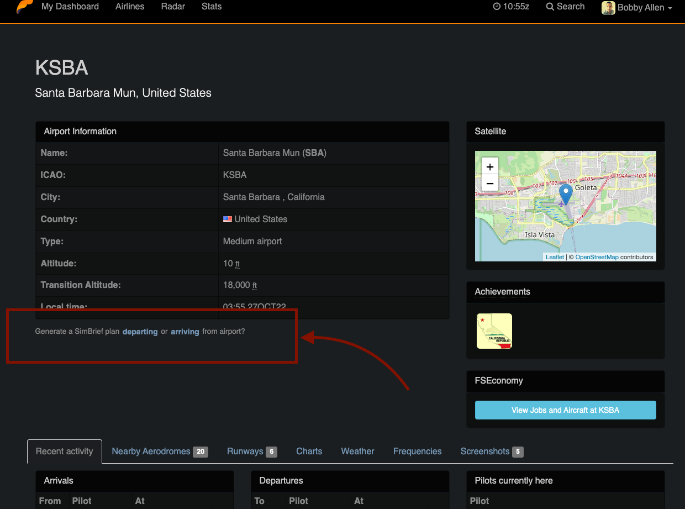Screen dimensions: 685x509
Task: Click the United States flag icon
Action: (x=227, y=219)
